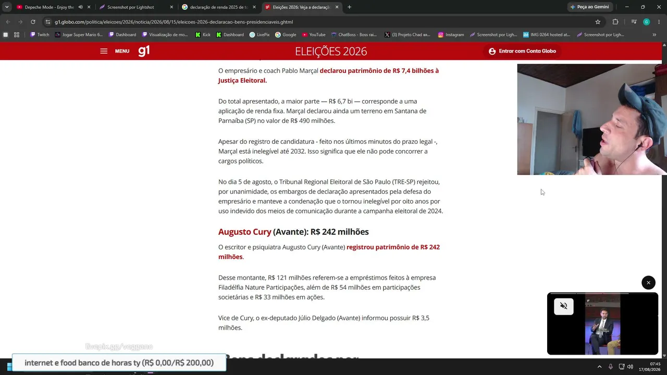The image size is (667, 375).
Task: Click Entrar com Conta Globo
Action: (x=522, y=51)
